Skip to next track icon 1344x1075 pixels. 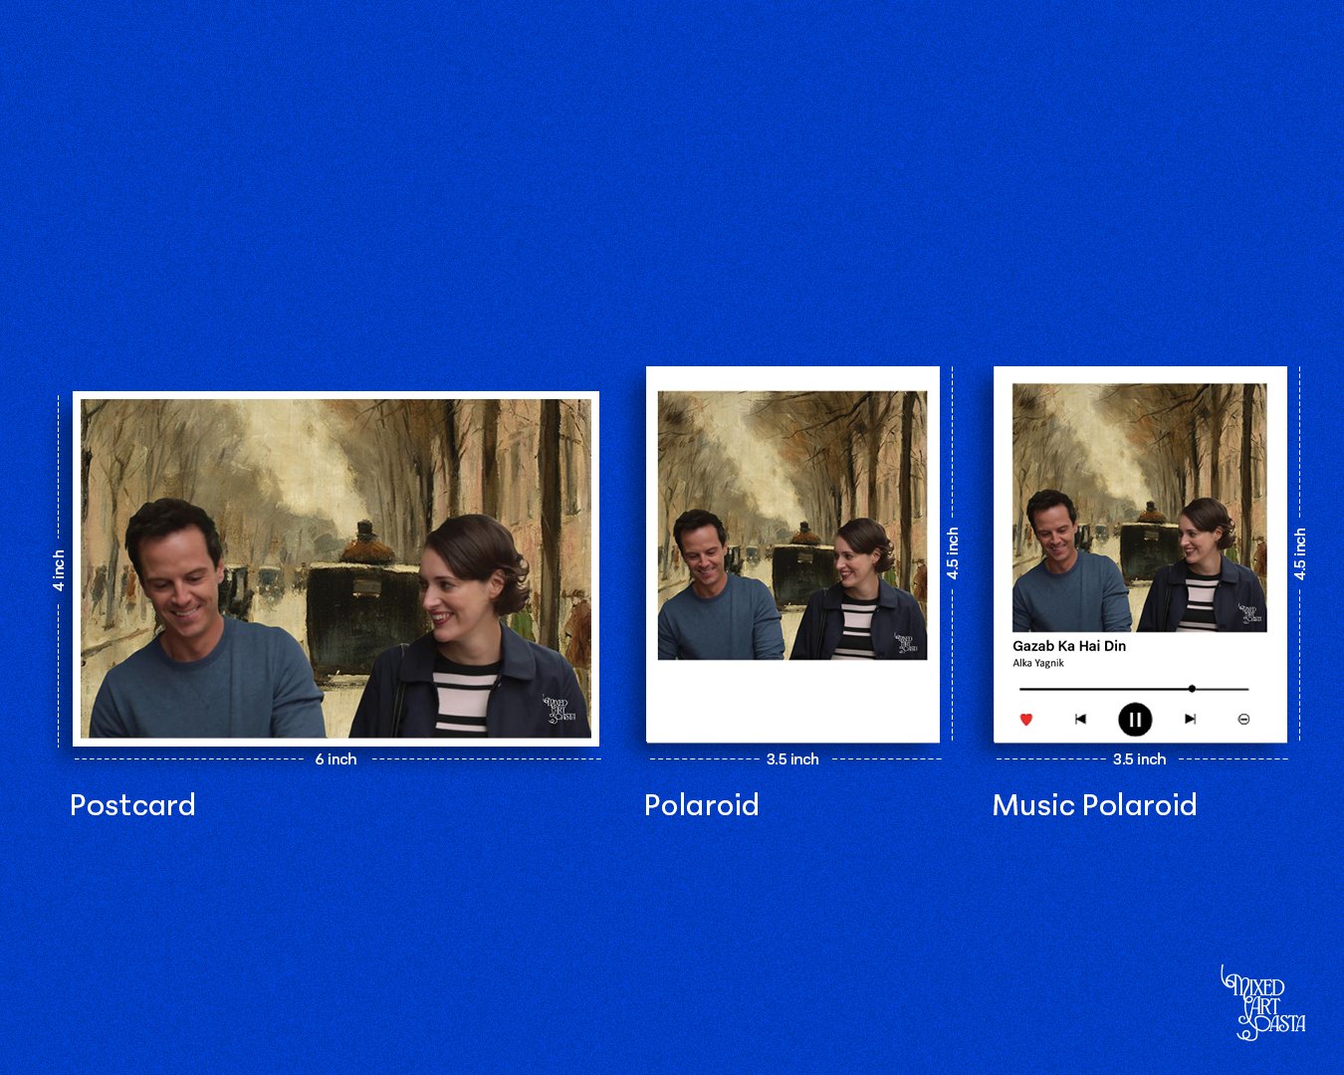[x=1190, y=719]
